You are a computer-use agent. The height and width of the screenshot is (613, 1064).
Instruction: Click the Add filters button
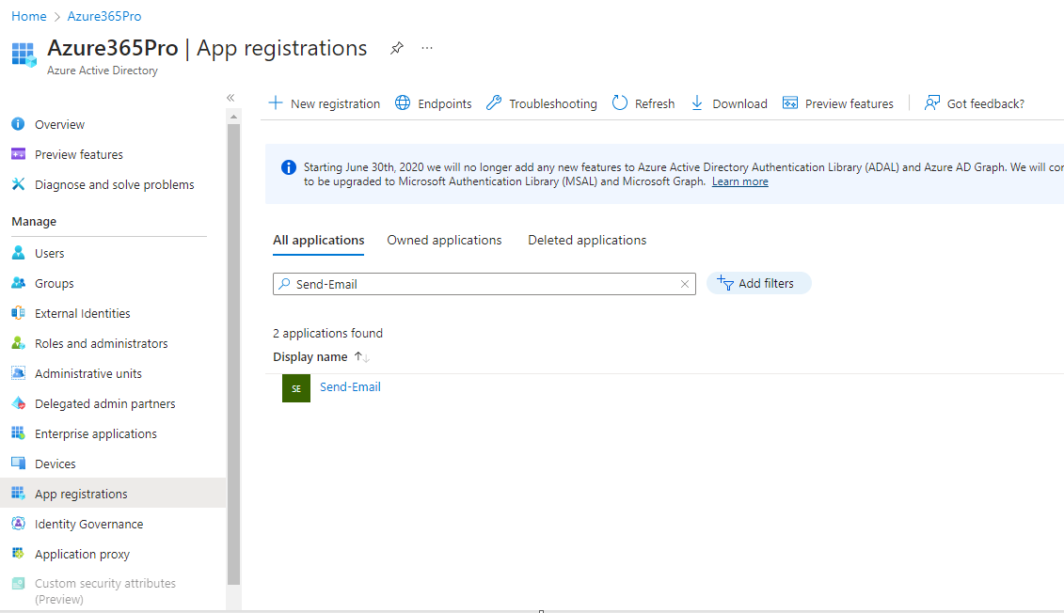pos(758,283)
